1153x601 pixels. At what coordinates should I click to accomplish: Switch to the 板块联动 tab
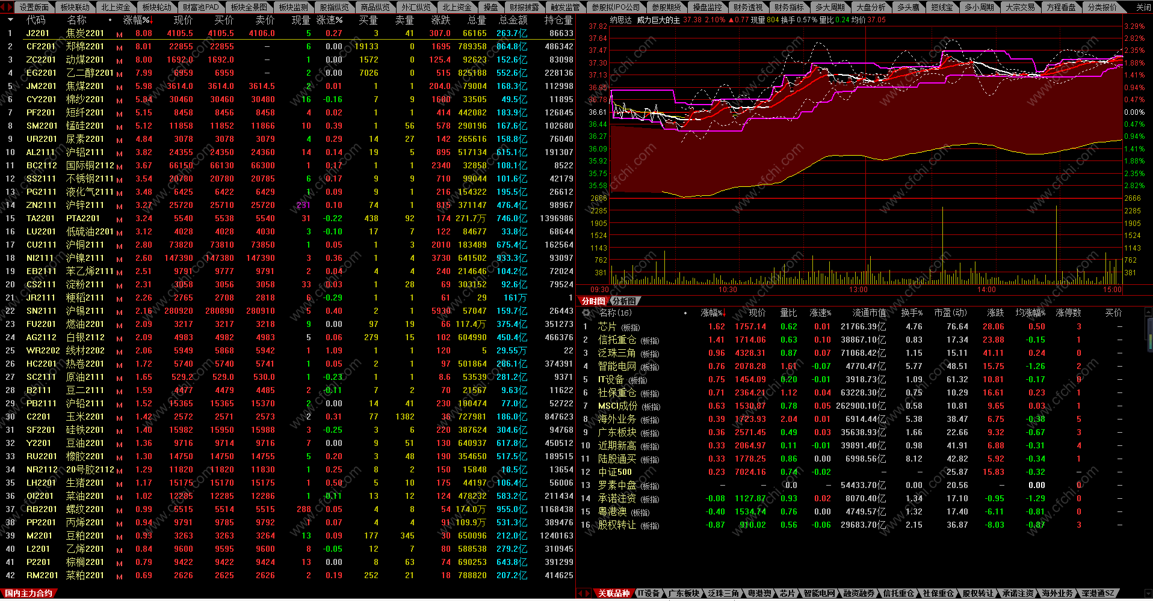click(x=75, y=7)
